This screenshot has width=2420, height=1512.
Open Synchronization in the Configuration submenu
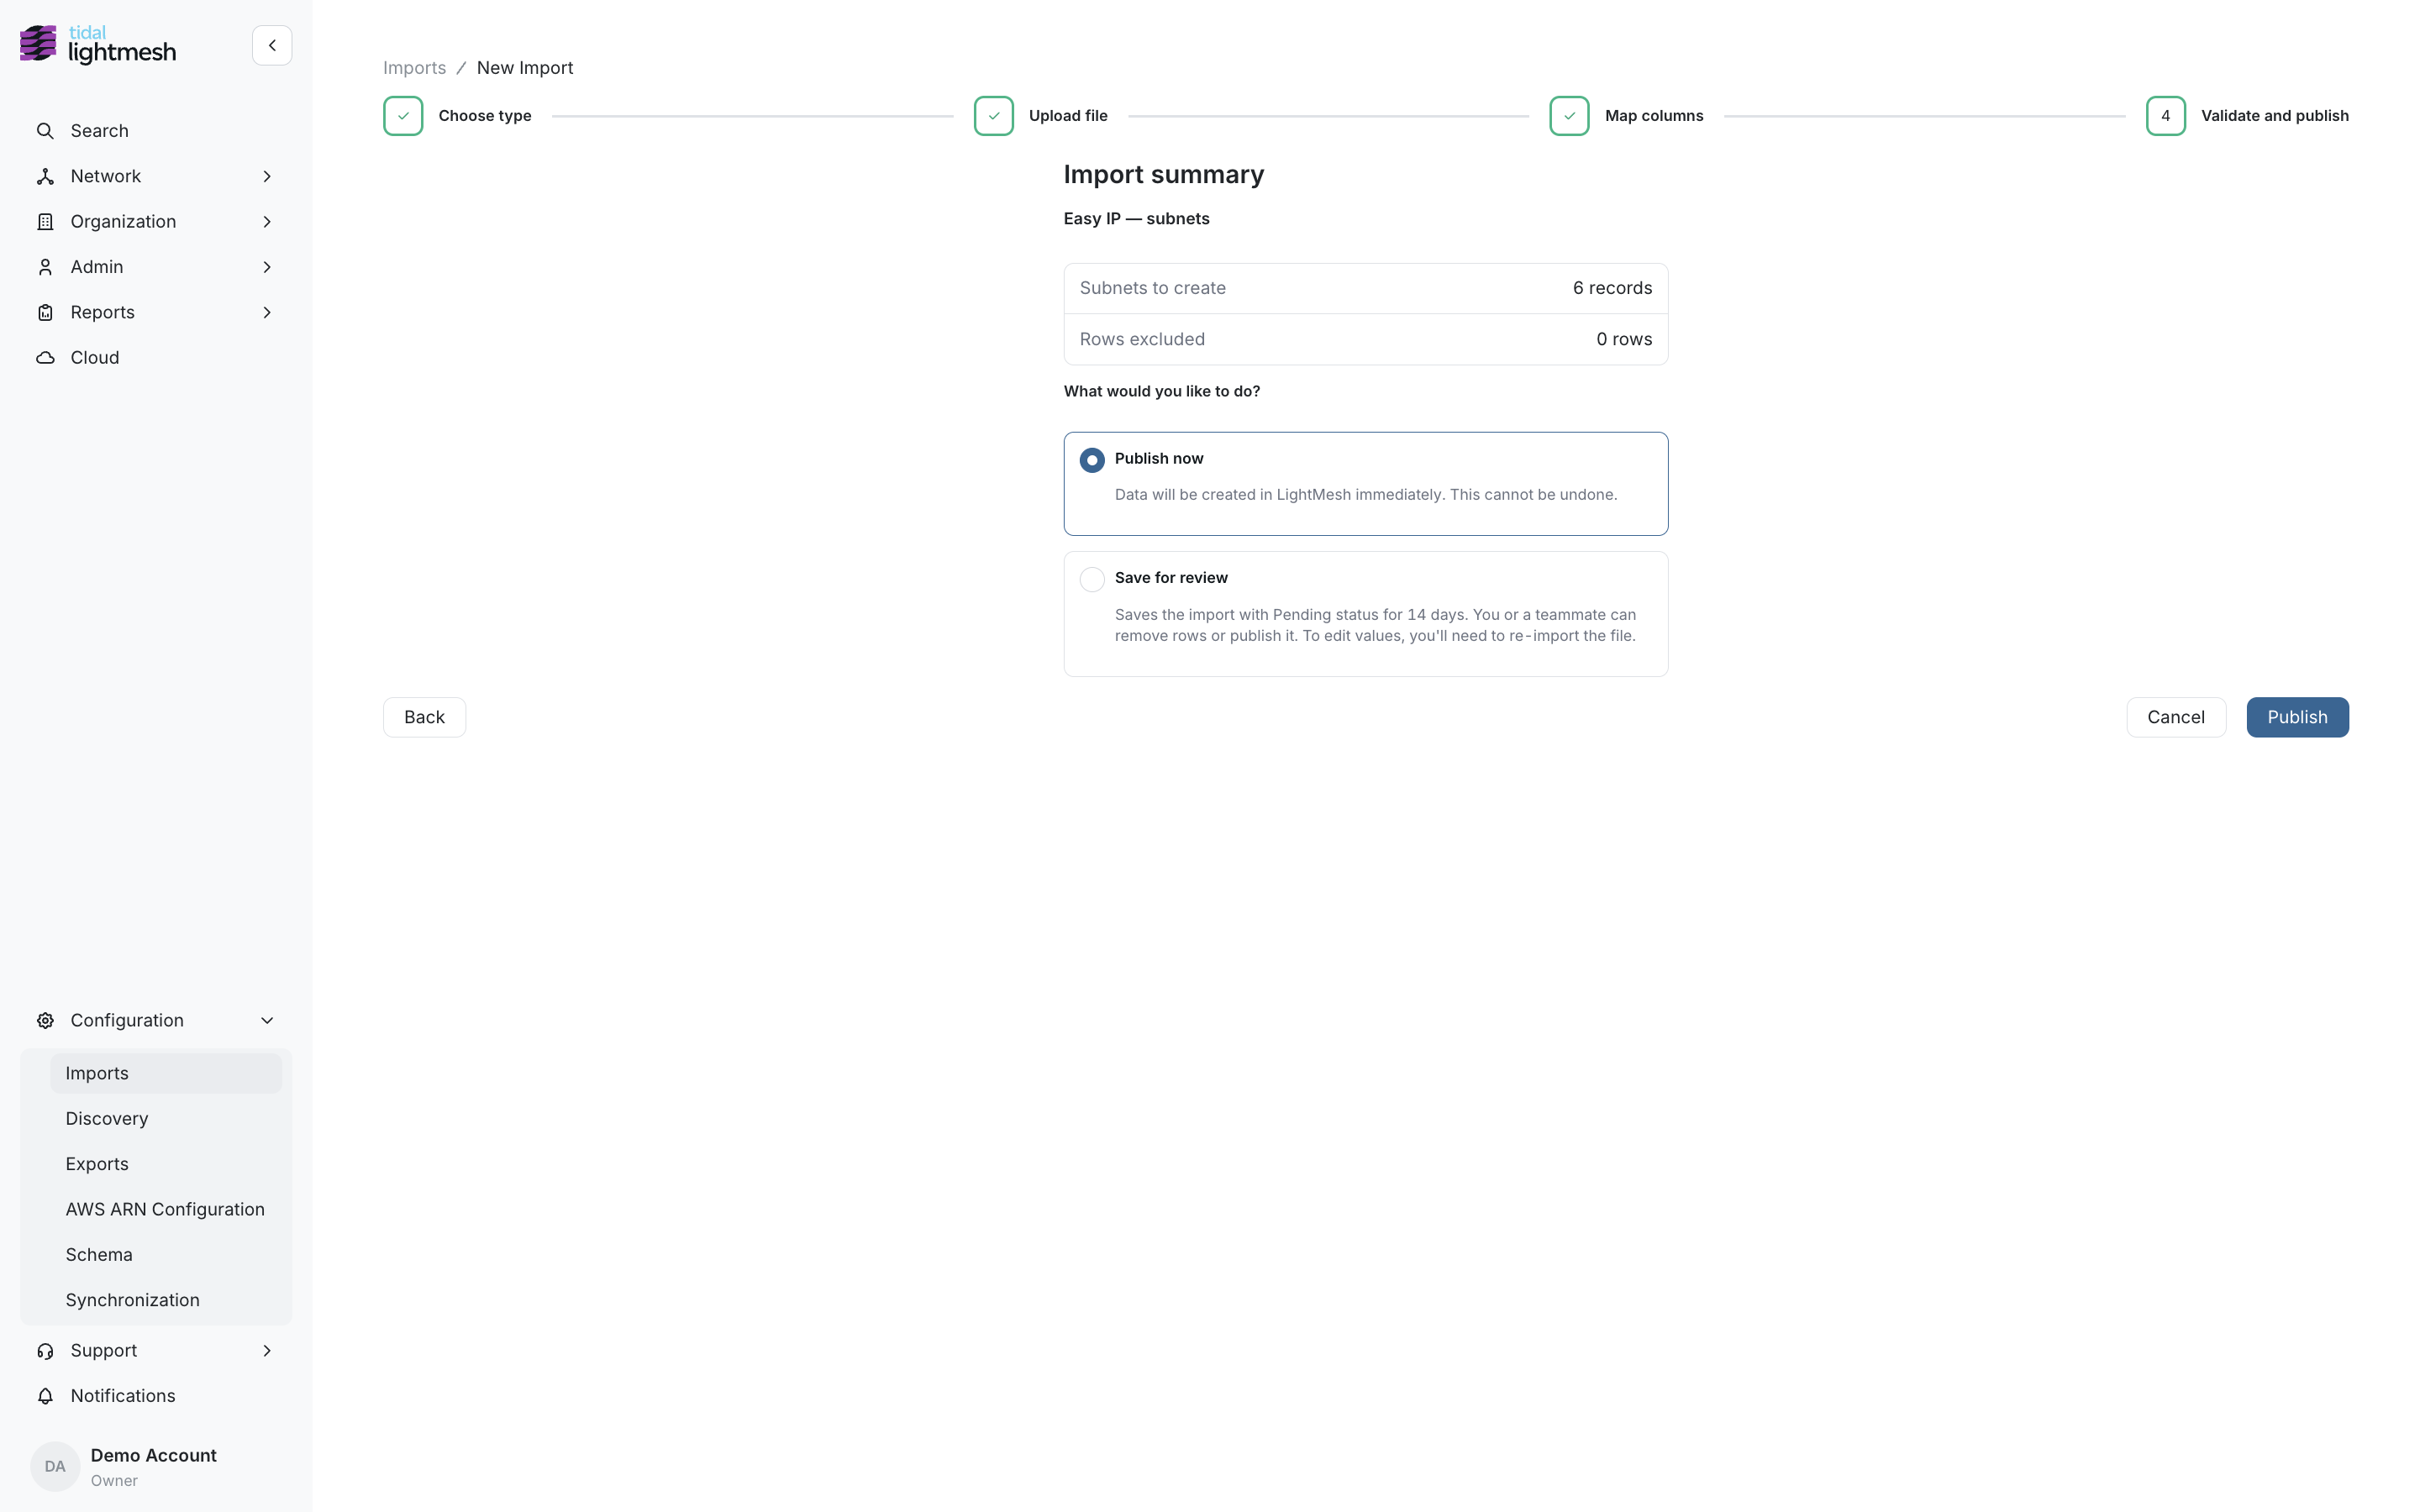coord(166,1300)
